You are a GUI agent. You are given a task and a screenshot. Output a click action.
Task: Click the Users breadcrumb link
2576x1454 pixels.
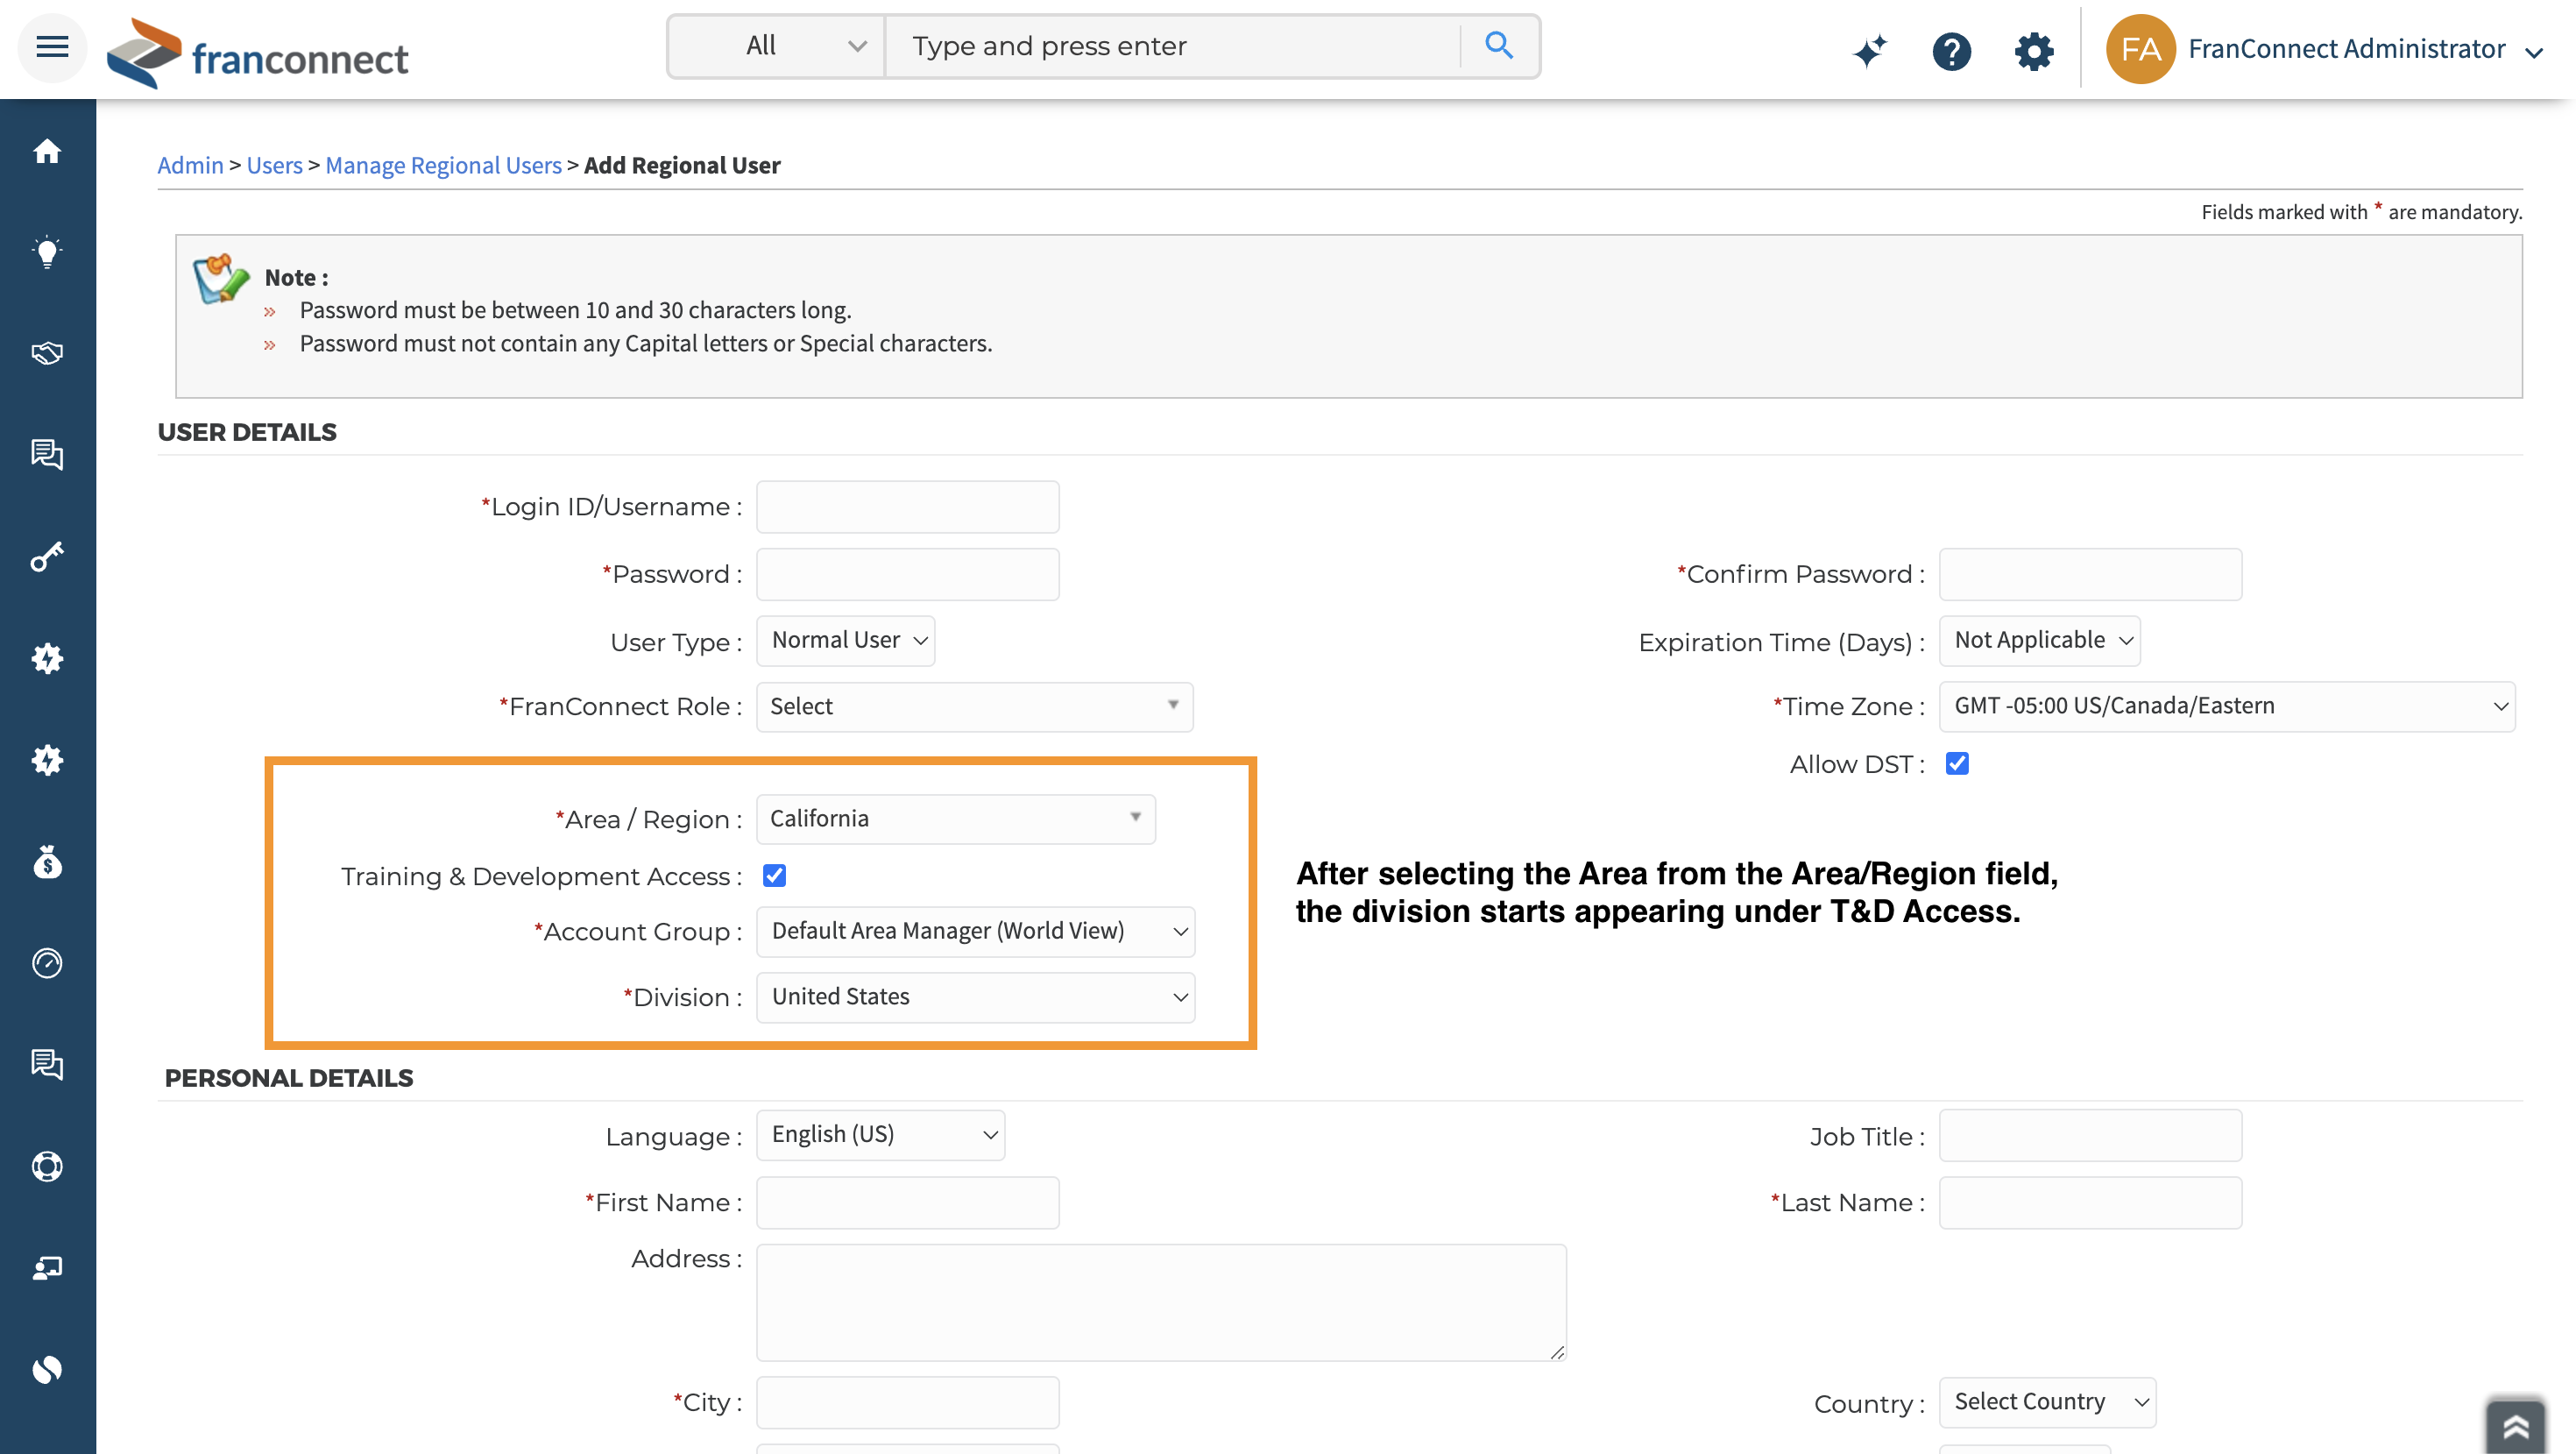tap(274, 165)
